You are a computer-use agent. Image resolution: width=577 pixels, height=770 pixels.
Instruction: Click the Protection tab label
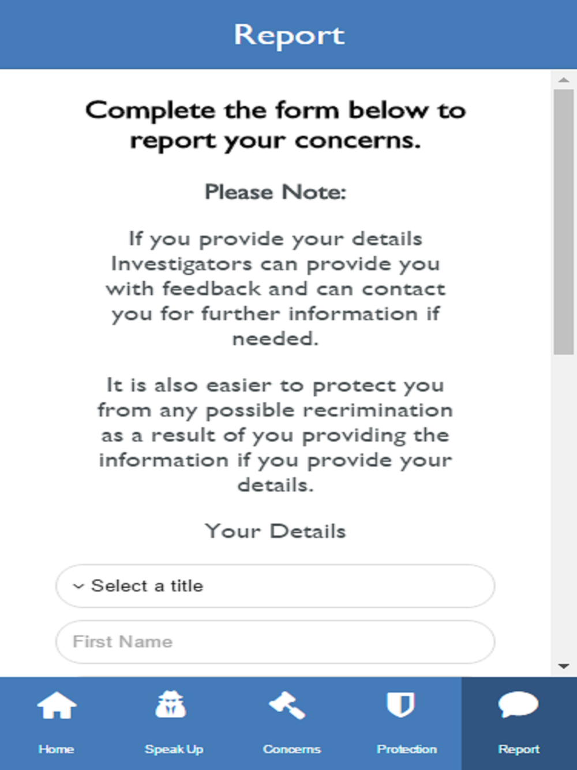pos(407,749)
